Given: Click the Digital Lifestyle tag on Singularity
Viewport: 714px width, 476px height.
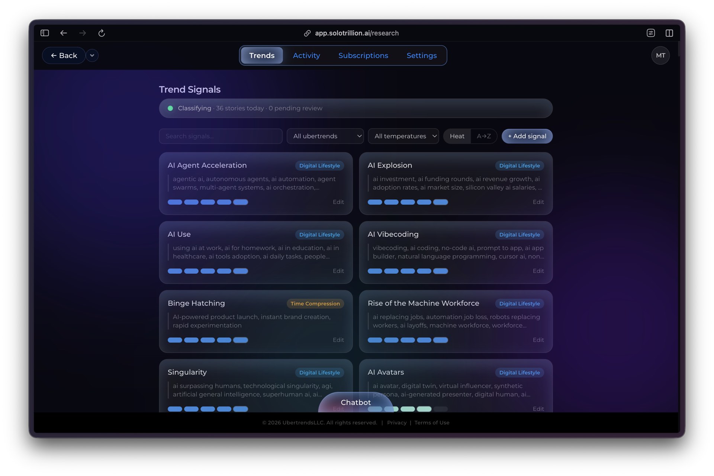Looking at the screenshot, I should click(319, 373).
